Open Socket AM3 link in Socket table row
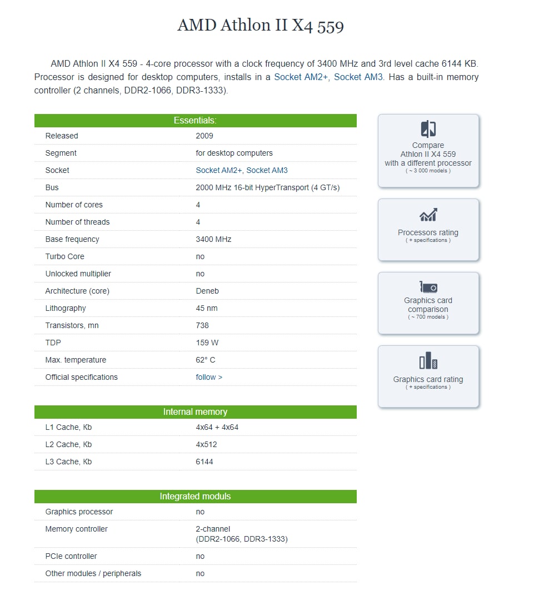 pyautogui.click(x=267, y=171)
